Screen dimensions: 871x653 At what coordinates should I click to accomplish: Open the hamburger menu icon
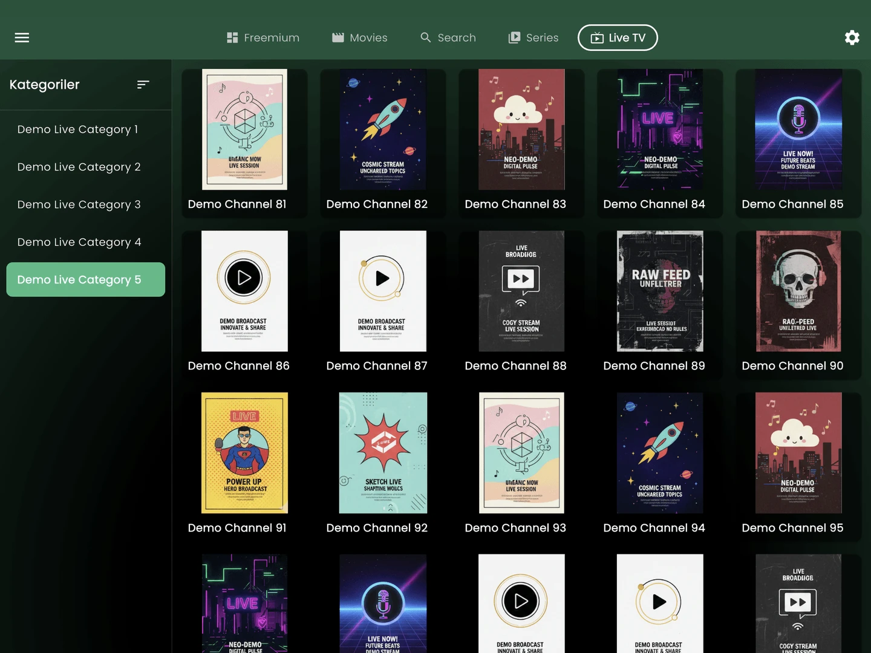coord(22,37)
